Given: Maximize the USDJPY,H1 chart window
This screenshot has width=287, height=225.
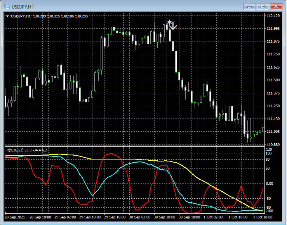Looking at the screenshot, I should pos(263,7).
